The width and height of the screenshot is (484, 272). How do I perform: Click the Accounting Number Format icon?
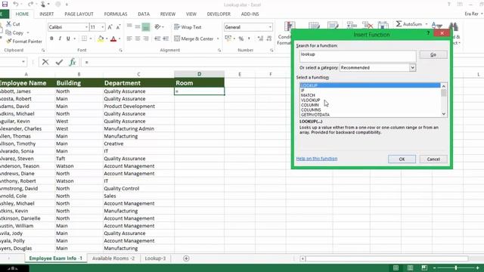228,39
